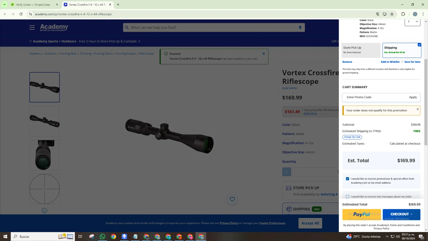Expand Free 2 Hour Pick Up chevron
Image resolution: width=428 pixels, height=241 pixels.
click(x=139, y=41)
